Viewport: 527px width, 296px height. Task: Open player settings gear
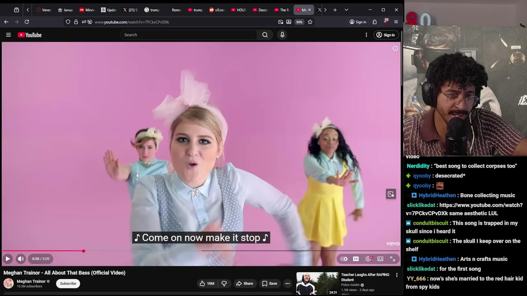point(368,259)
